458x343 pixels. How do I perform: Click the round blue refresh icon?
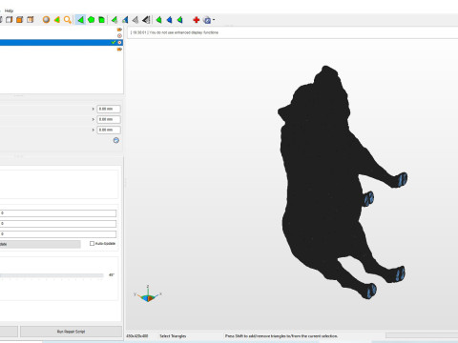[x=116, y=140]
